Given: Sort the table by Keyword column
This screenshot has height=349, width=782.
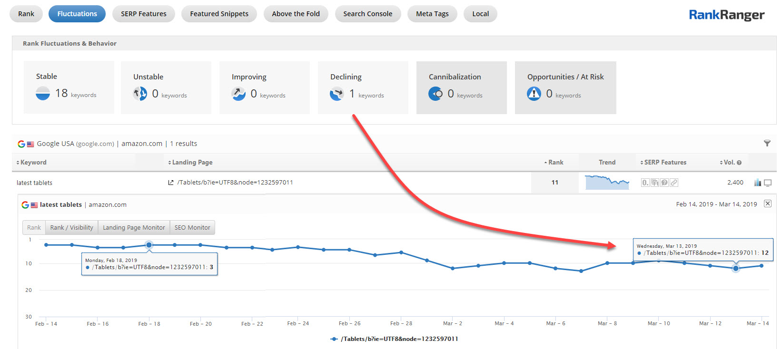Looking at the screenshot, I should tap(31, 163).
